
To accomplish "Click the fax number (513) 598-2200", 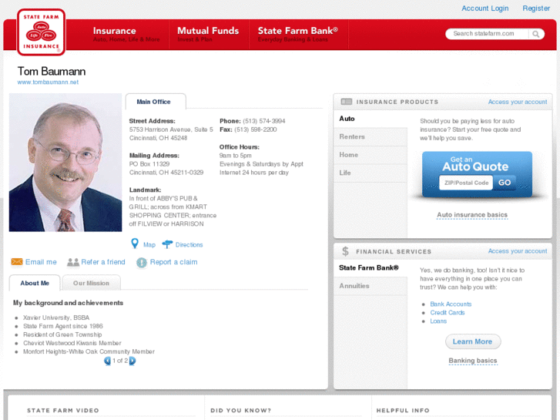I will tap(256, 129).
